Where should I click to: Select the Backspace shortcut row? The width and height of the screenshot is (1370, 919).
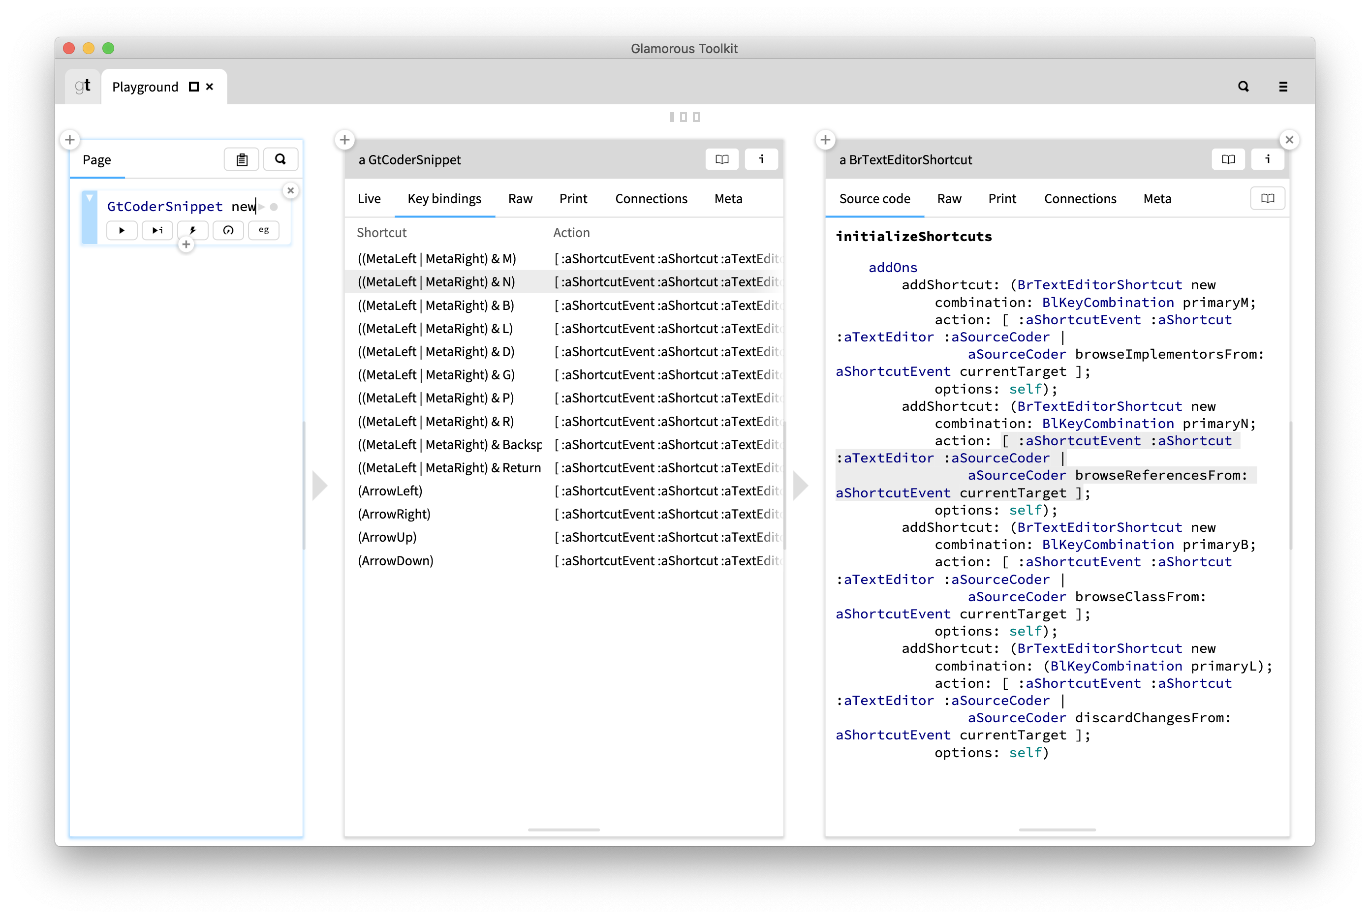coord(564,444)
